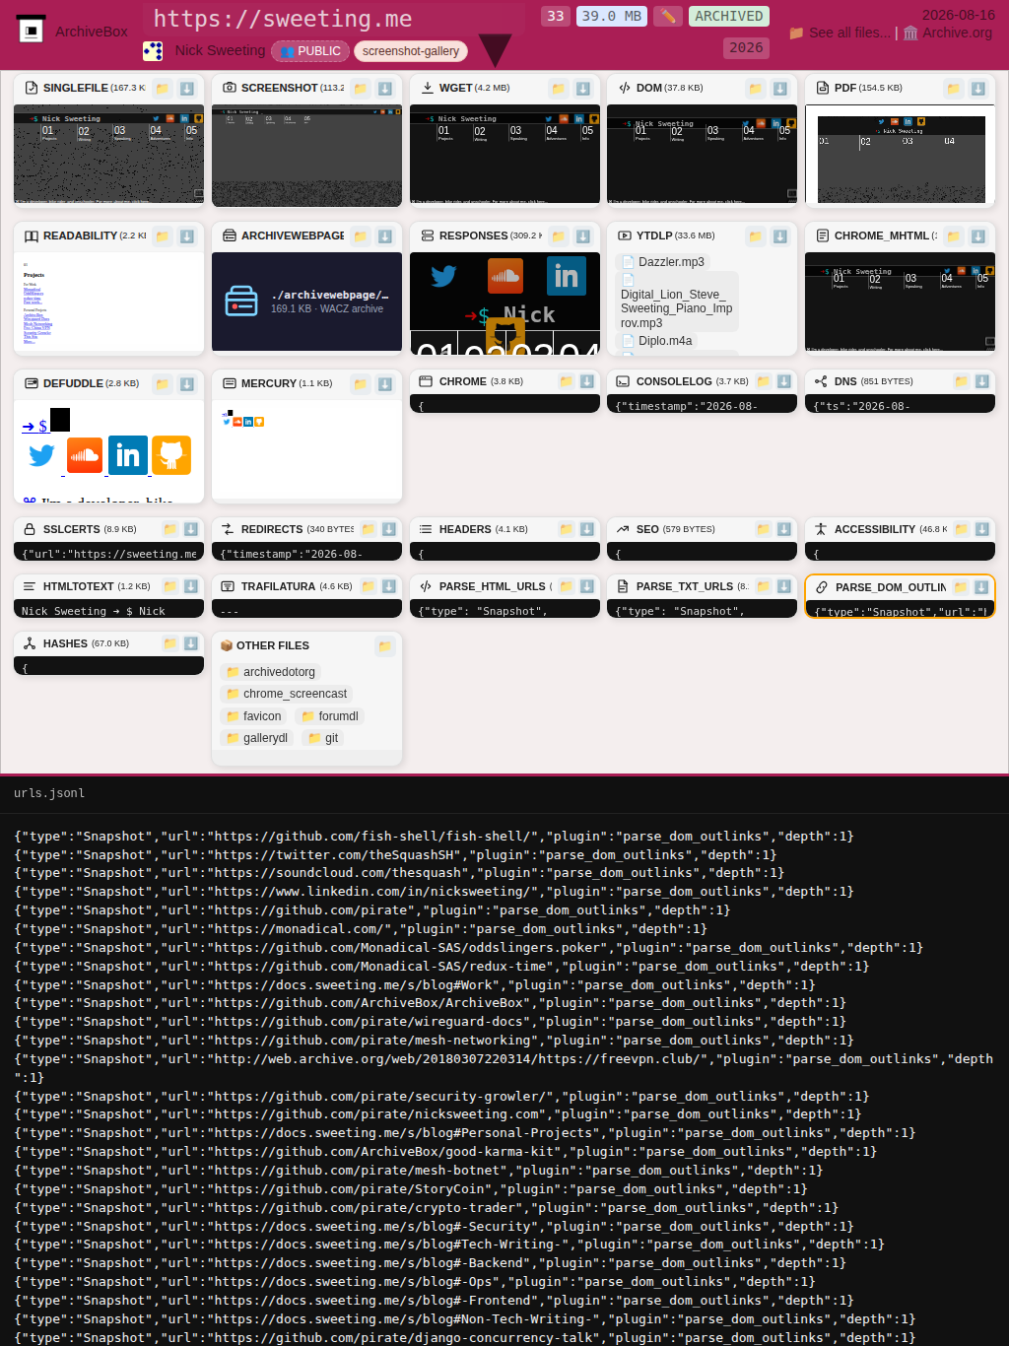Open the chrome_screencast folder

[287, 694]
